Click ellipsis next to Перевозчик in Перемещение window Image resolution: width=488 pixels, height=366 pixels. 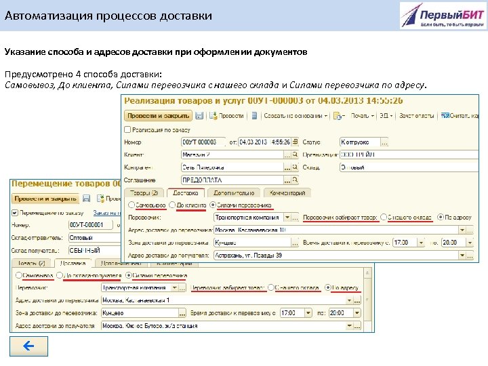pyautogui.click(x=182, y=288)
